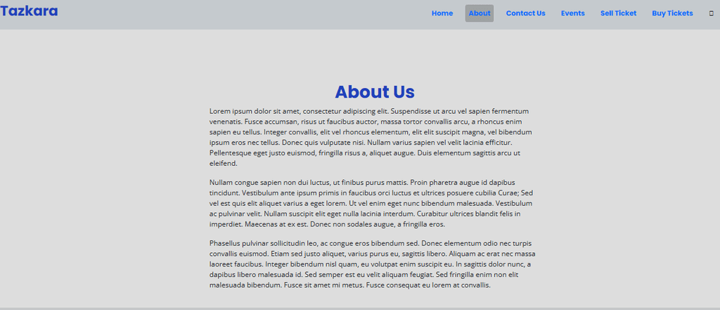The width and height of the screenshot is (720, 310).
Task: Click paragraph starting 'Nullam congue sapien non dui'
Action: tap(373, 203)
